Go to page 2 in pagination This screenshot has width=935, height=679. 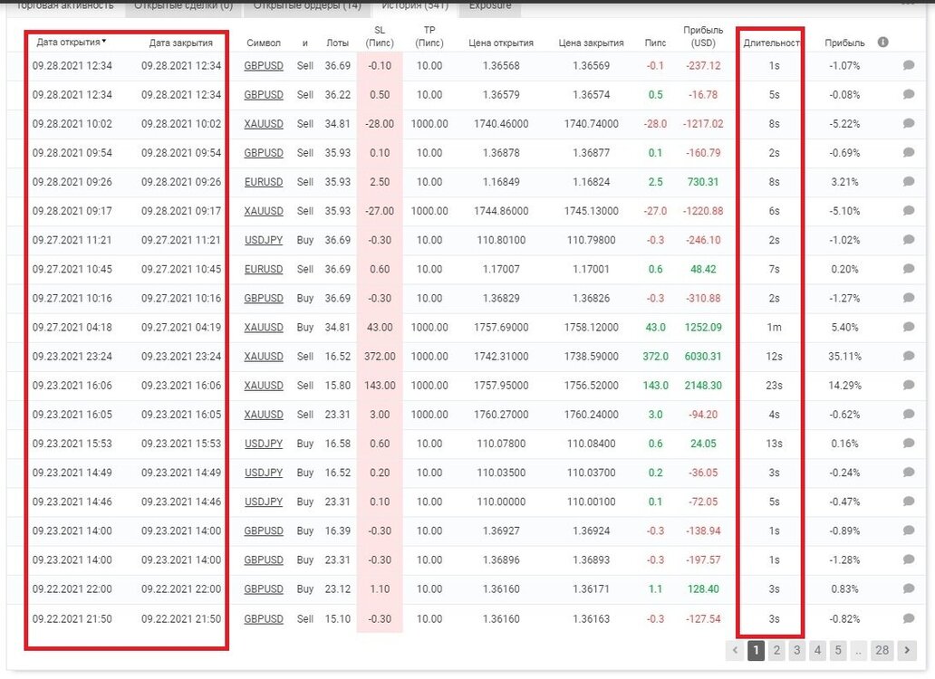pyautogui.click(x=776, y=650)
